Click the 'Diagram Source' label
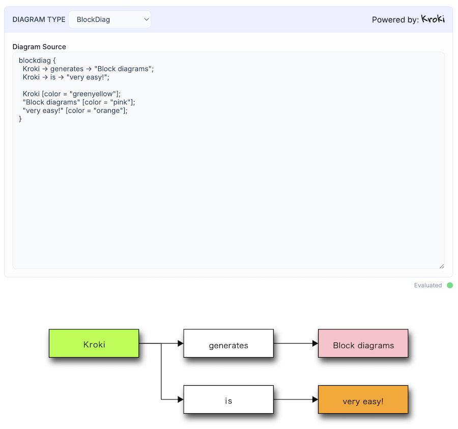The width and height of the screenshot is (458, 429). tap(39, 47)
